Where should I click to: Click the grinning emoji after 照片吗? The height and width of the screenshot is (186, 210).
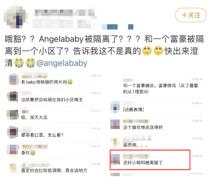(x=70, y=82)
